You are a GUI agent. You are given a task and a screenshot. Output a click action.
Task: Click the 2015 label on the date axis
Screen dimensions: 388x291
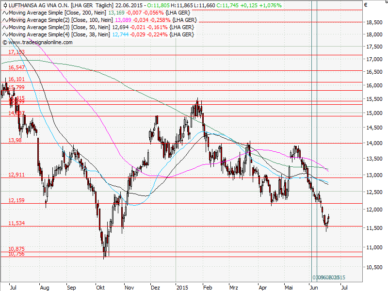(x=183, y=287)
